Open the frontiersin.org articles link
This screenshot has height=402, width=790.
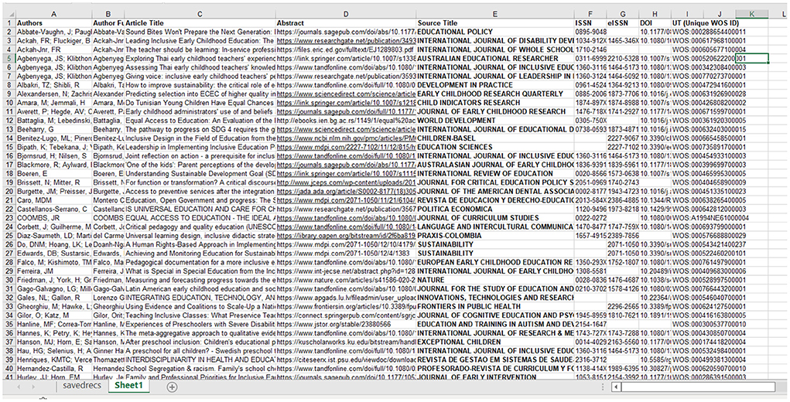[346, 306]
